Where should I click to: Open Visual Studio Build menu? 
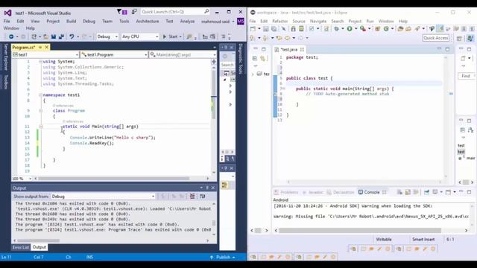(x=72, y=22)
